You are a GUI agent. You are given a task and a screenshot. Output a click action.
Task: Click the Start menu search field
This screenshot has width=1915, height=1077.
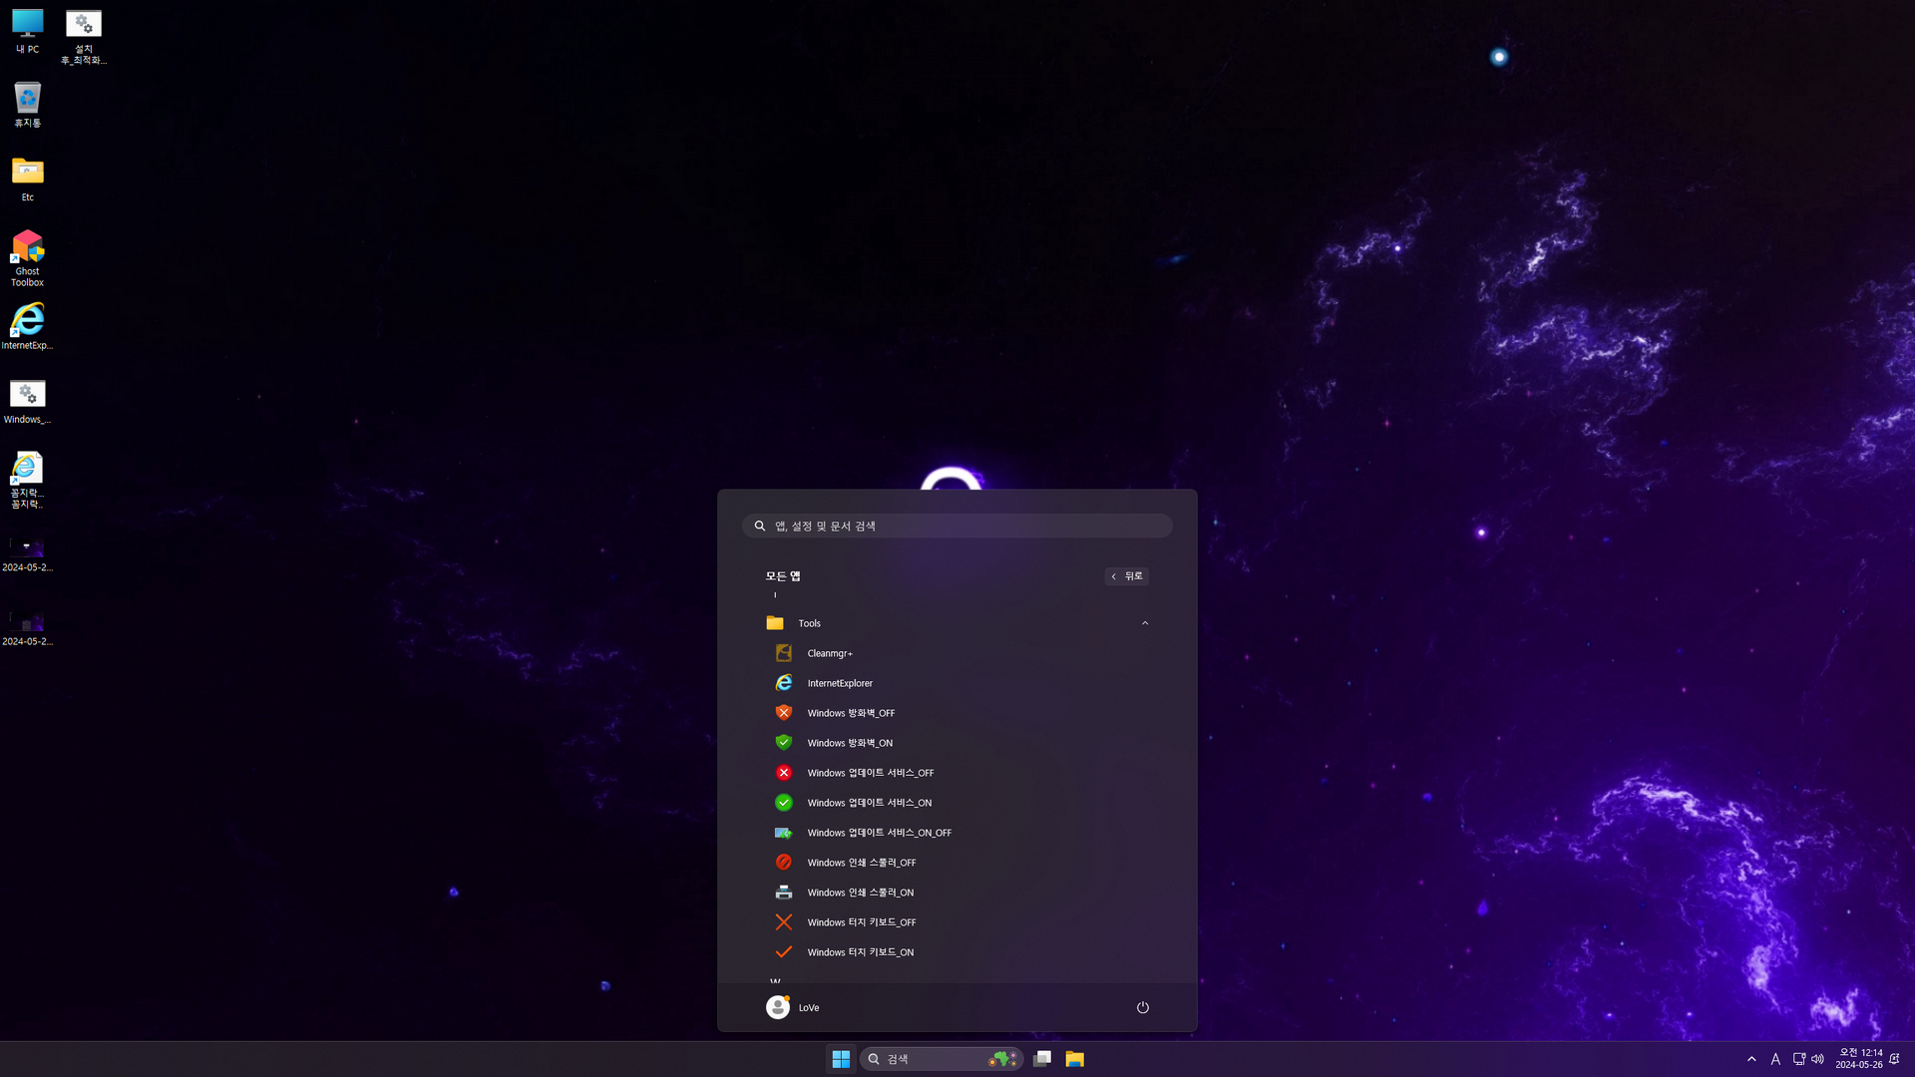click(x=957, y=526)
